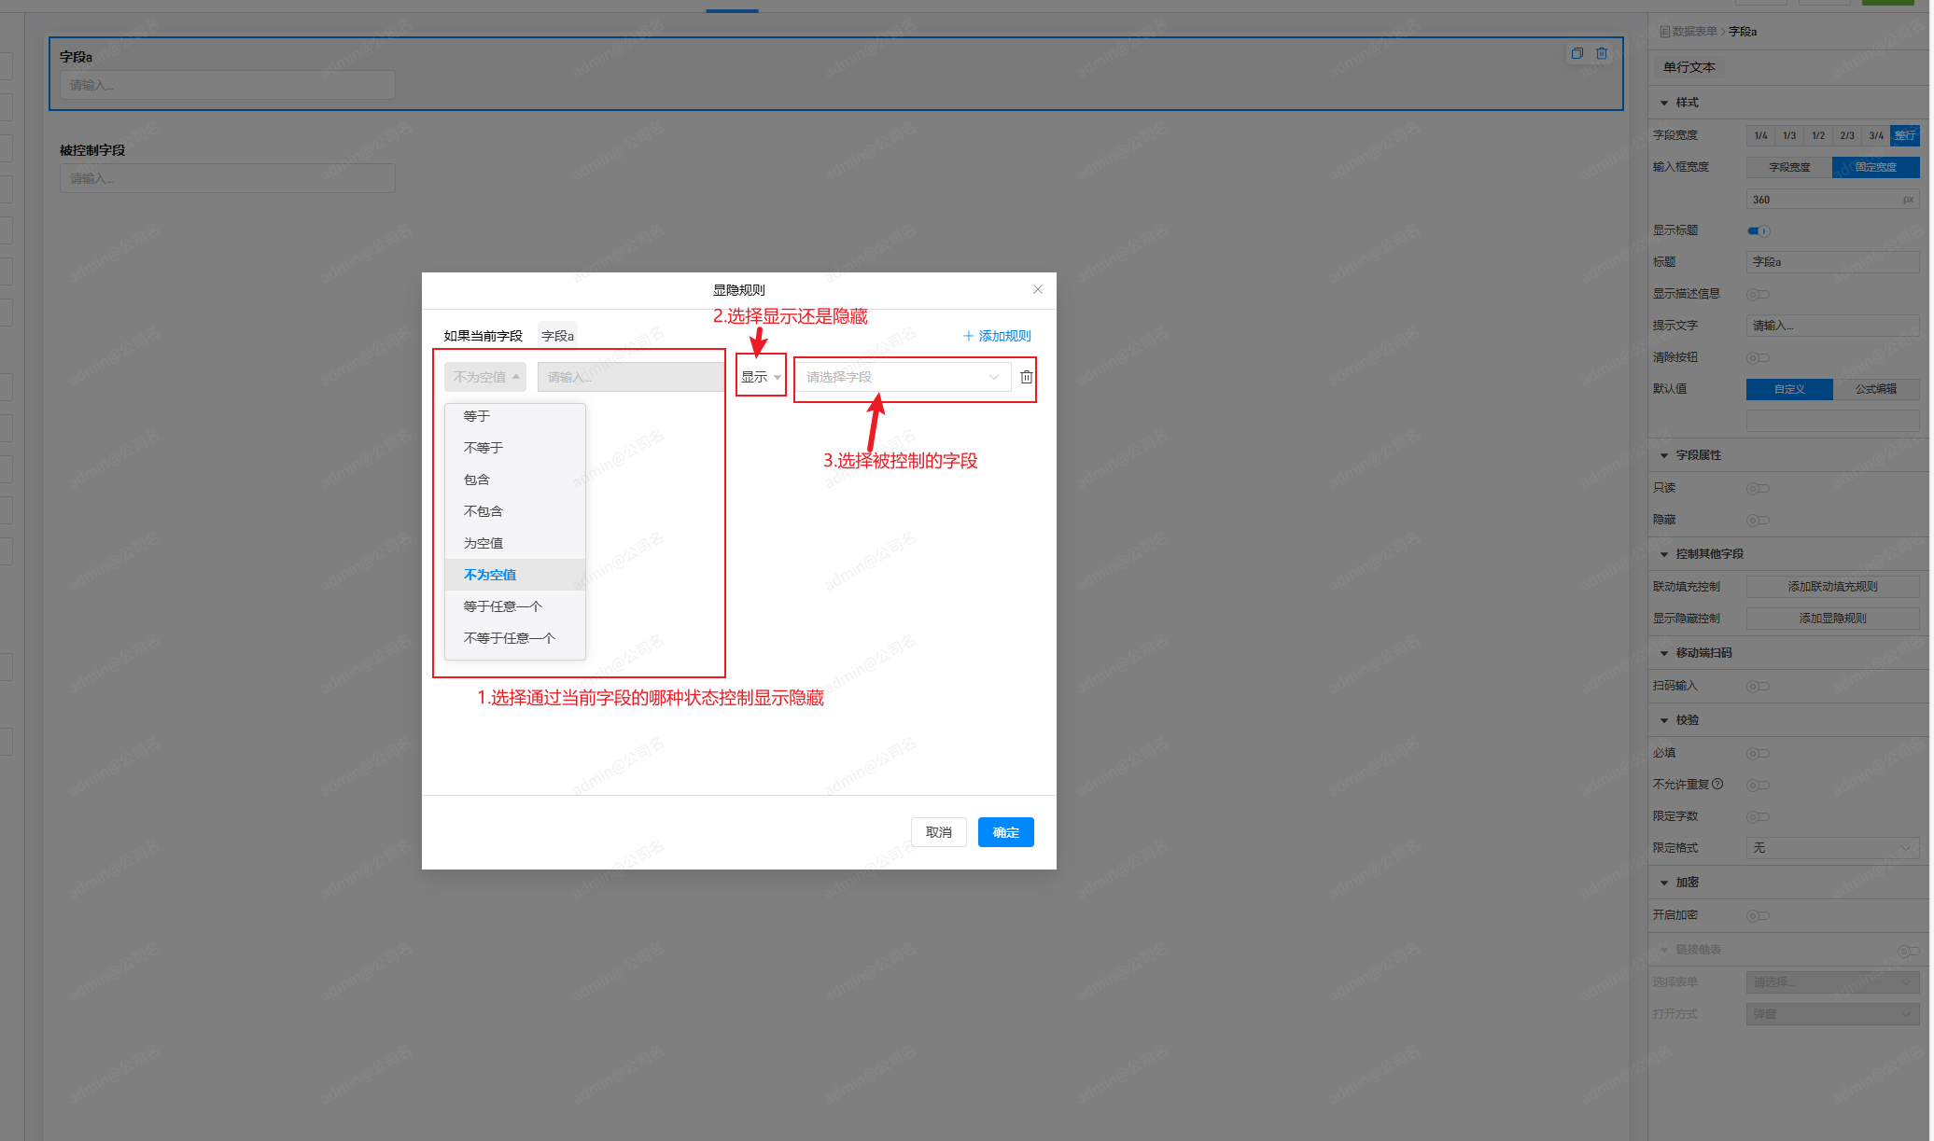Choose 不包含 in the condition list
The width and height of the screenshot is (1934, 1141).
point(483,511)
